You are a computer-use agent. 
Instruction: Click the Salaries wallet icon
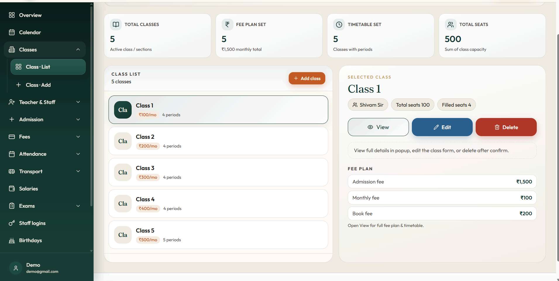[12, 188]
